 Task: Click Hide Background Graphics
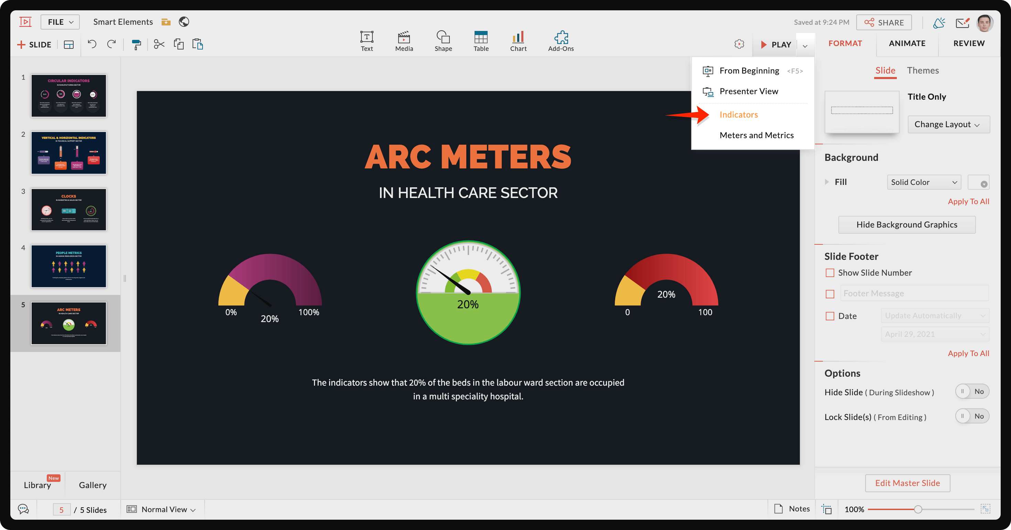tap(907, 224)
